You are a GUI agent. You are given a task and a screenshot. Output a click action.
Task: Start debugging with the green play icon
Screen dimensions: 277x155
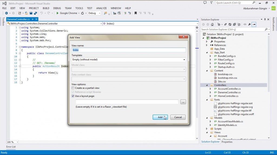pos(58,13)
